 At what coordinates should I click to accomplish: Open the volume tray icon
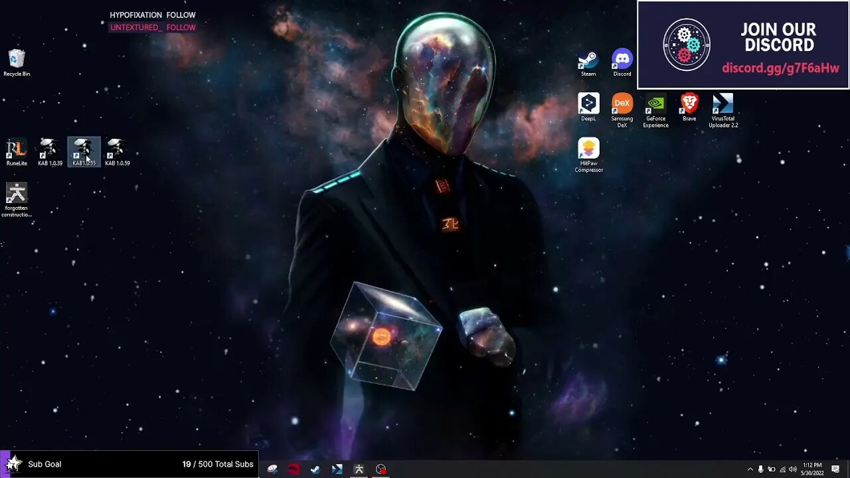(x=793, y=469)
